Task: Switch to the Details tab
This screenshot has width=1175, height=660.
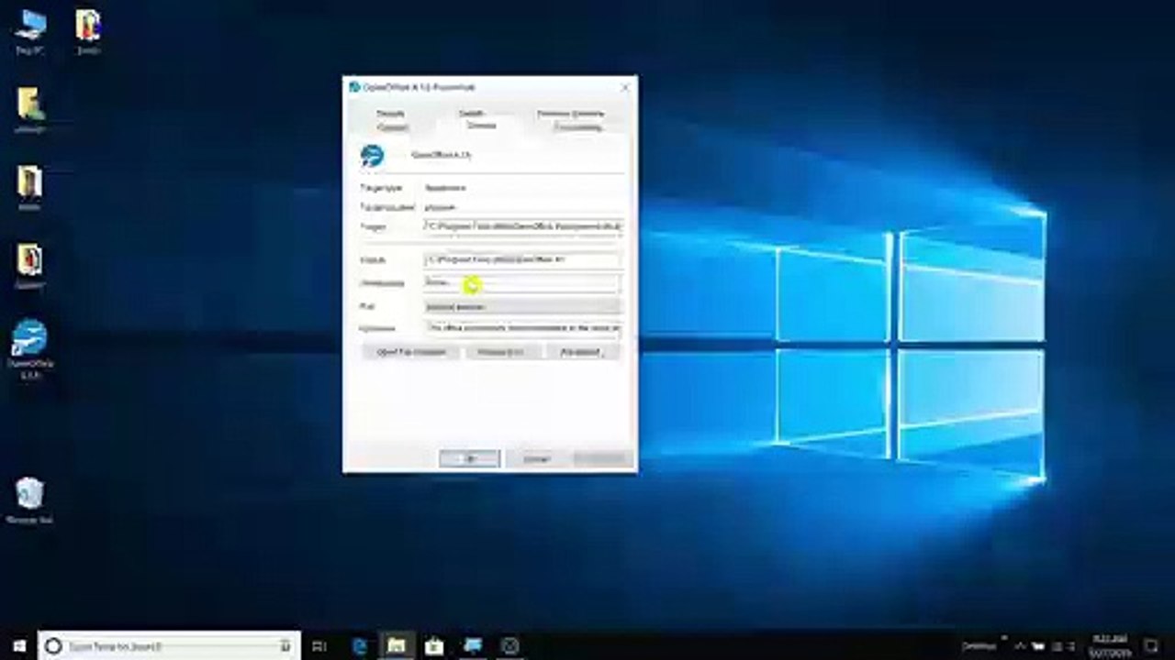Action: [x=471, y=114]
